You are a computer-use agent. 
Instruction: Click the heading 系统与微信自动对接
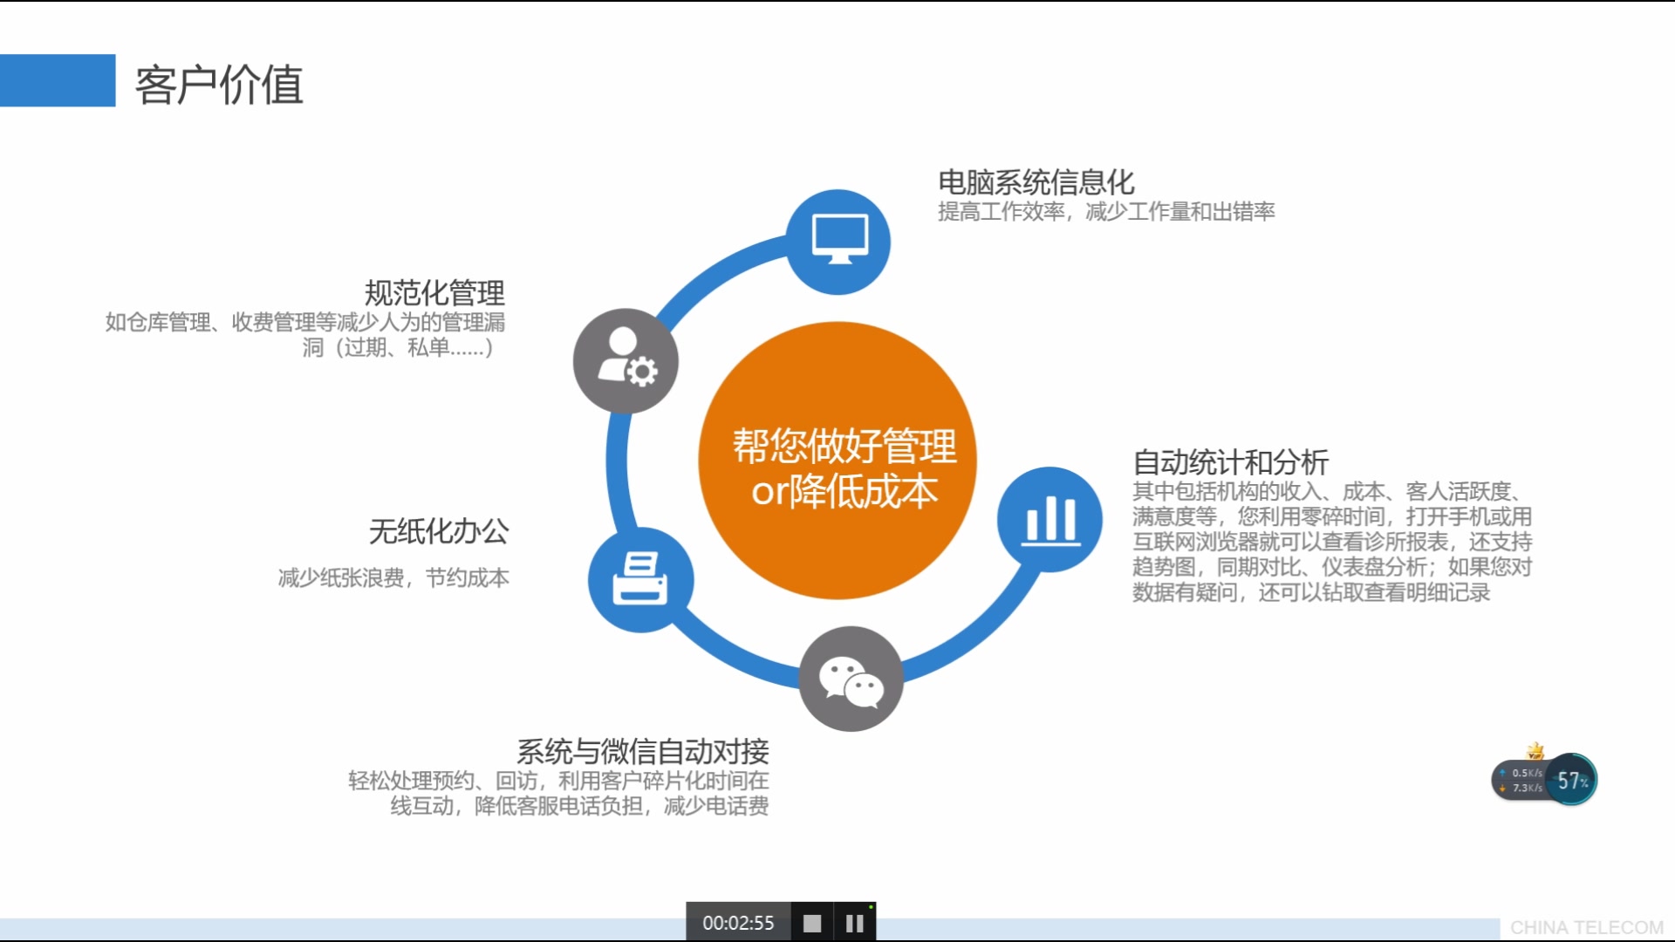[x=643, y=751]
